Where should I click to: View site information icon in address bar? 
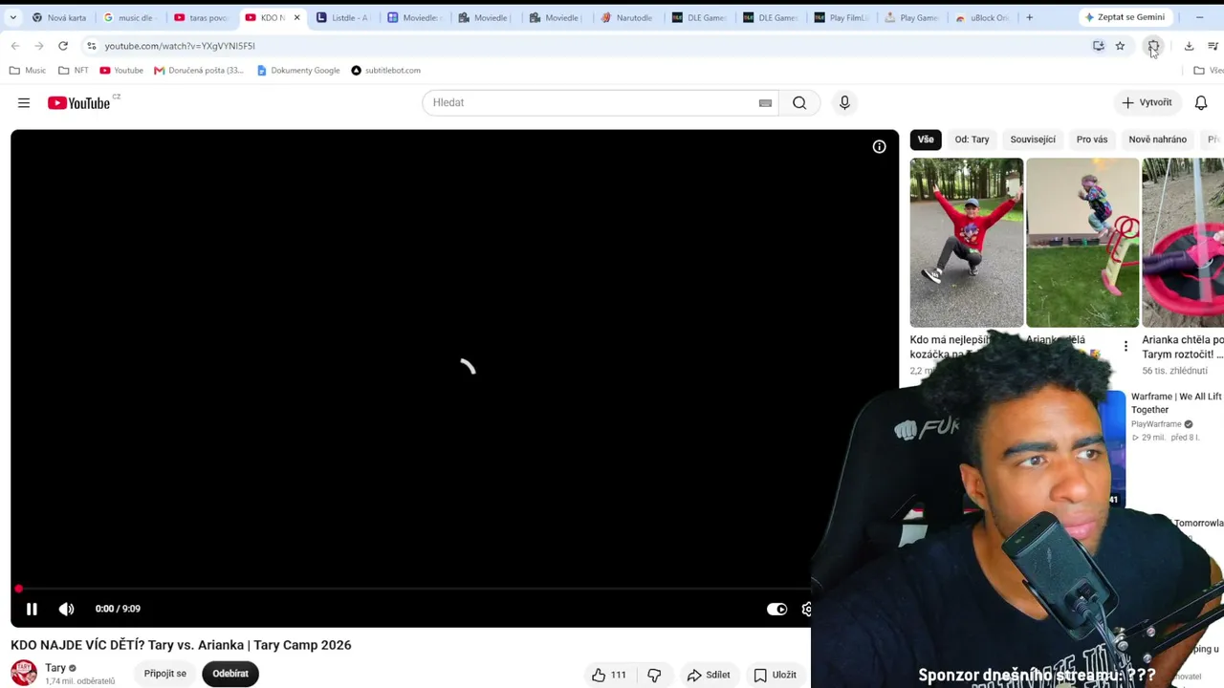coord(91,46)
